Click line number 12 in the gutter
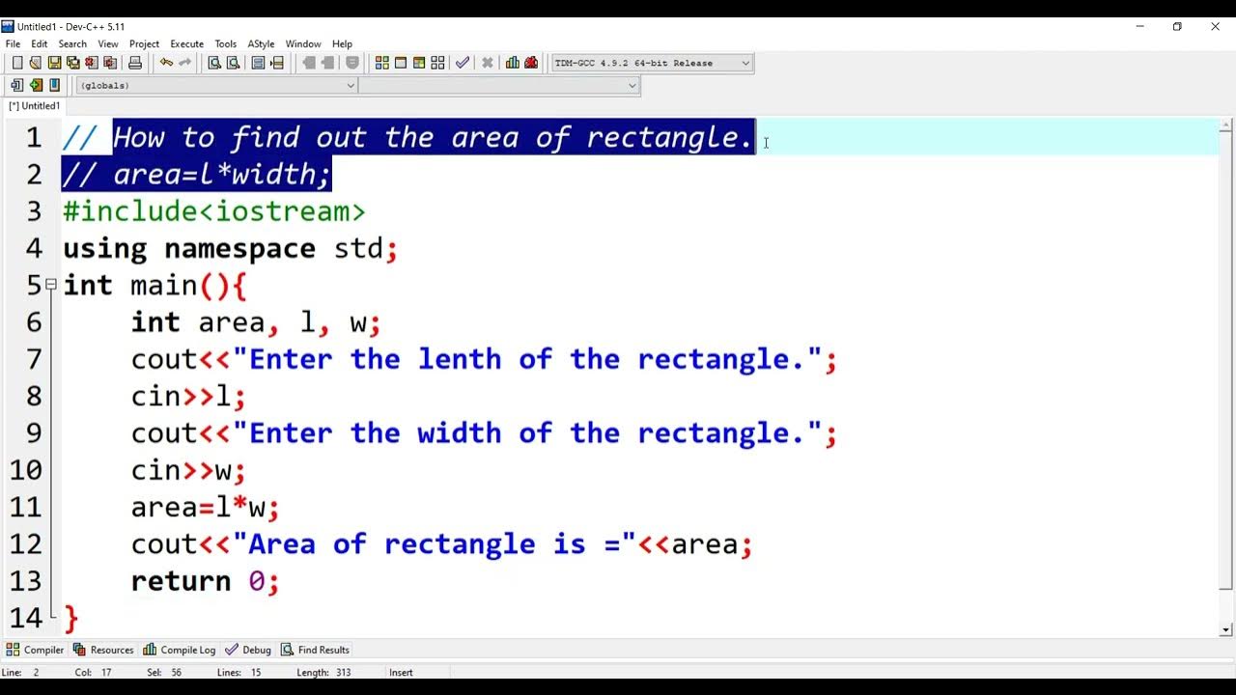The image size is (1236, 695). [x=26, y=543]
